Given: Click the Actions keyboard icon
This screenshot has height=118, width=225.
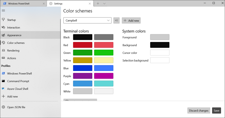Looking at the screenshot, I should (3, 58).
